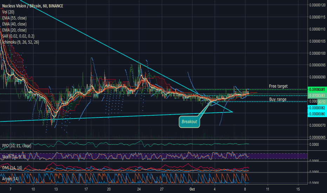Screen dimensions: 327x193
Task: Click the 24 date axis label
Action: (x=139, y=189)
